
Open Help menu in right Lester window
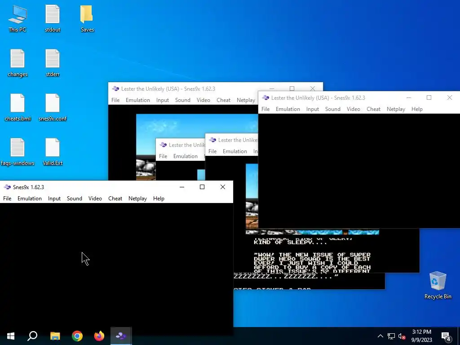coord(417,109)
